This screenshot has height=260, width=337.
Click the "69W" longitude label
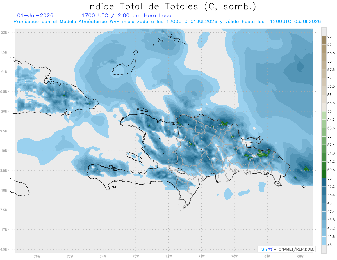click(x=267, y=256)
